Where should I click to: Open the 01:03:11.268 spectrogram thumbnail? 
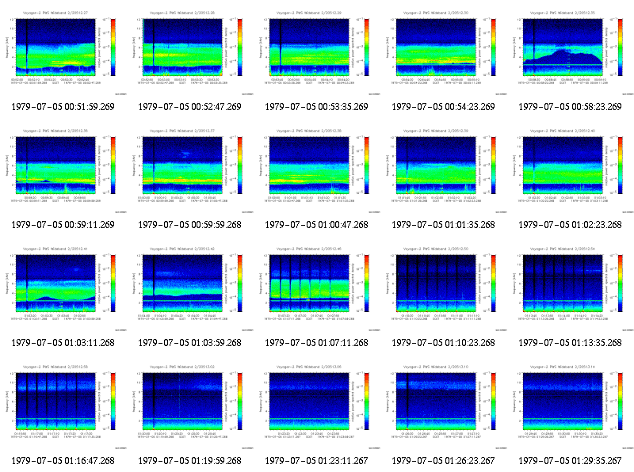pyautogui.click(x=63, y=287)
